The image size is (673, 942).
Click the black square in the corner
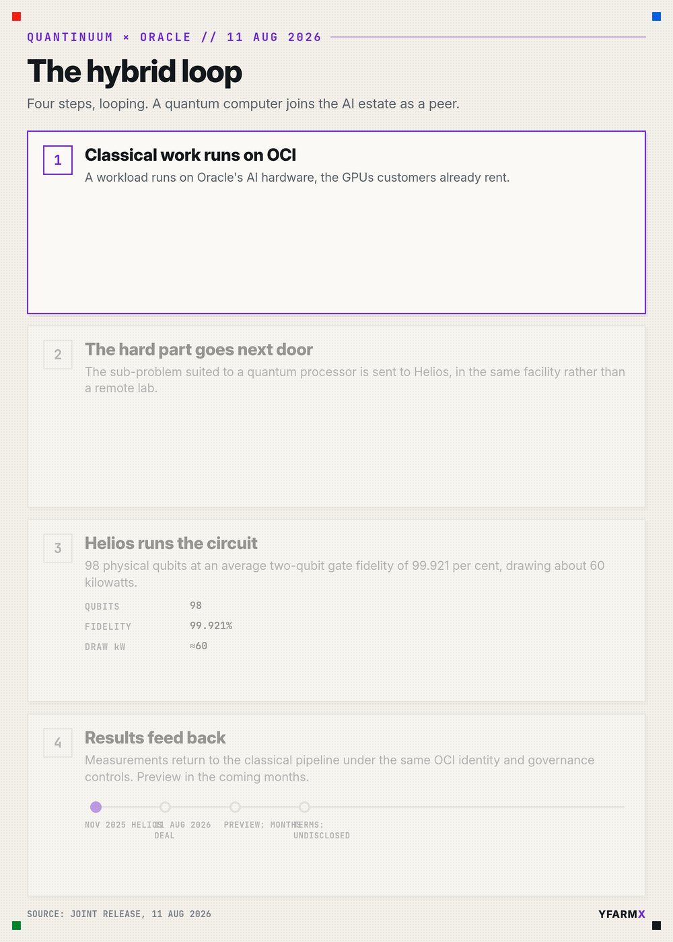pos(656,925)
